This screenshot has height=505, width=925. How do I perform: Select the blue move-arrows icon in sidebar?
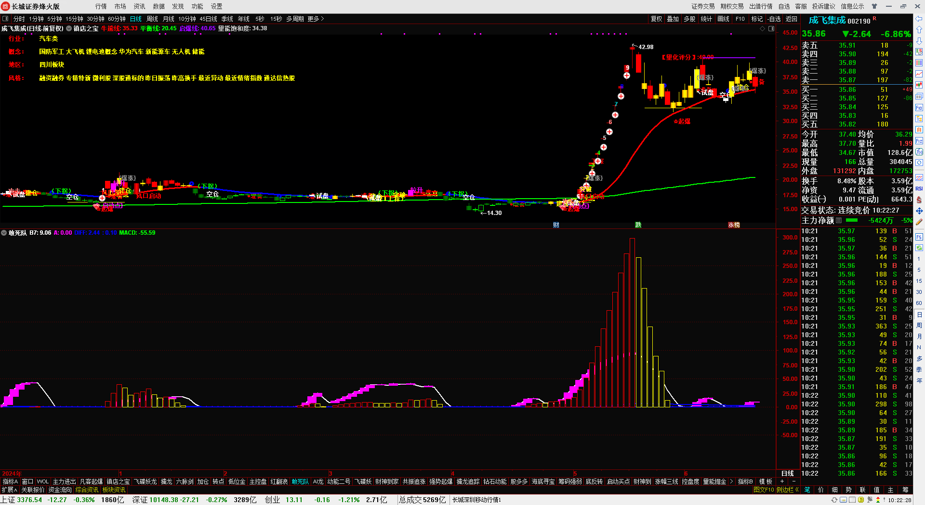919,211
